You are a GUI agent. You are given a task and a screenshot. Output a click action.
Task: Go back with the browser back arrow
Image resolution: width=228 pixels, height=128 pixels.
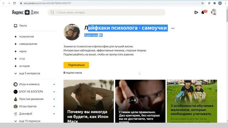point(4,3)
